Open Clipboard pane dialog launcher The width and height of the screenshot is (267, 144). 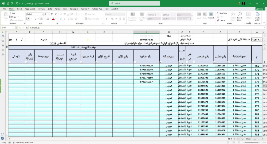(24, 23)
